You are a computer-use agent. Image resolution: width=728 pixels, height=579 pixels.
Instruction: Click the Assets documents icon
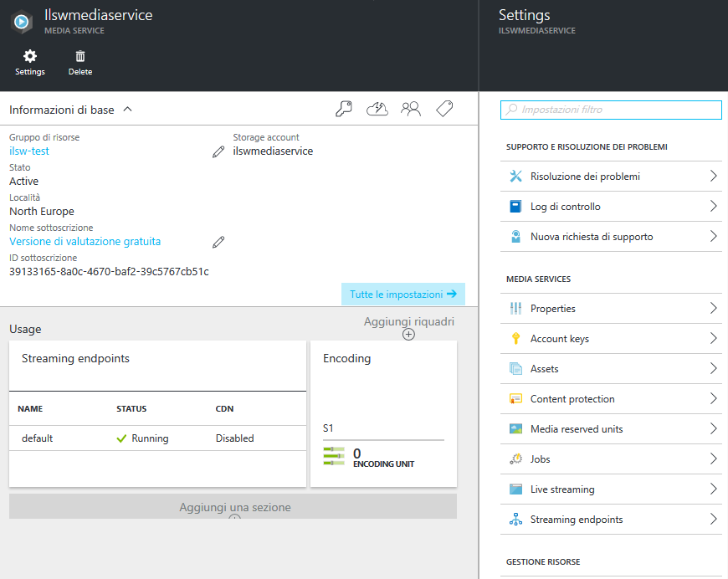pyautogui.click(x=515, y=369)
